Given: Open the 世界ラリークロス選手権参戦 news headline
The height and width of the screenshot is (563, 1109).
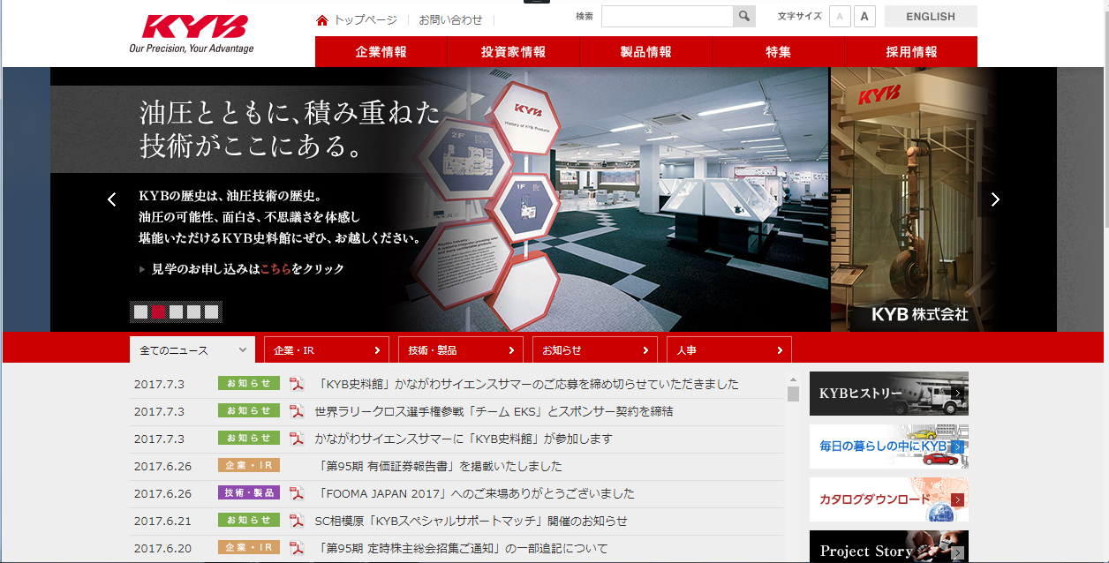Looking at the screenshot, I should (x=494, y=411).
